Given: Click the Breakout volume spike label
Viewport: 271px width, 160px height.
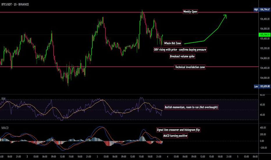Looking at the screenshot, I should [x=182, y=56].
